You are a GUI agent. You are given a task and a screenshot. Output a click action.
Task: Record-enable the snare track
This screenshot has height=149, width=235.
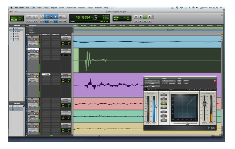click(x=29, y=77)
